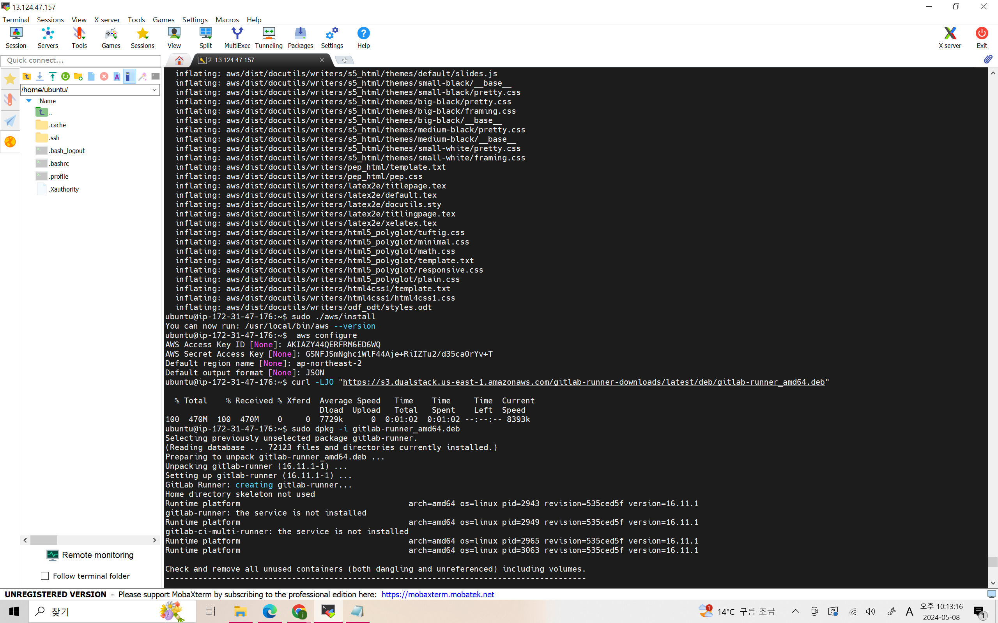Screen dimensions: 998x623
Task: Create a new file in SFTP browser
Action: (x=91, y=77)
